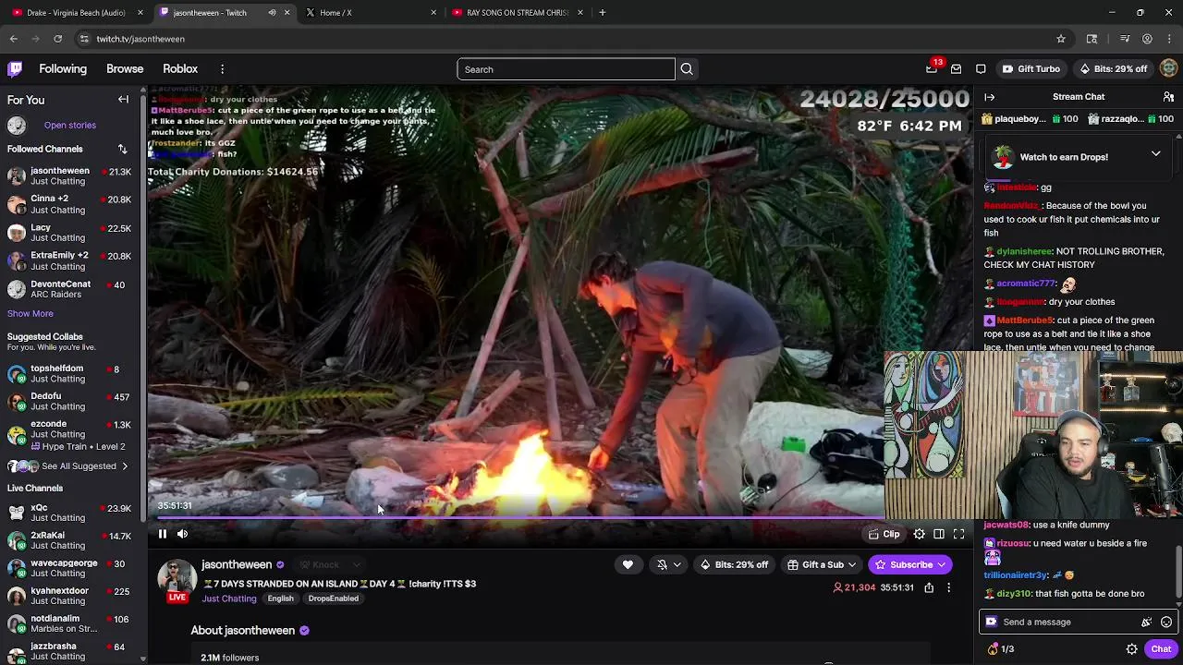
Task: Click the chat panel scrollbar
Action: (x=1179, y=573)
